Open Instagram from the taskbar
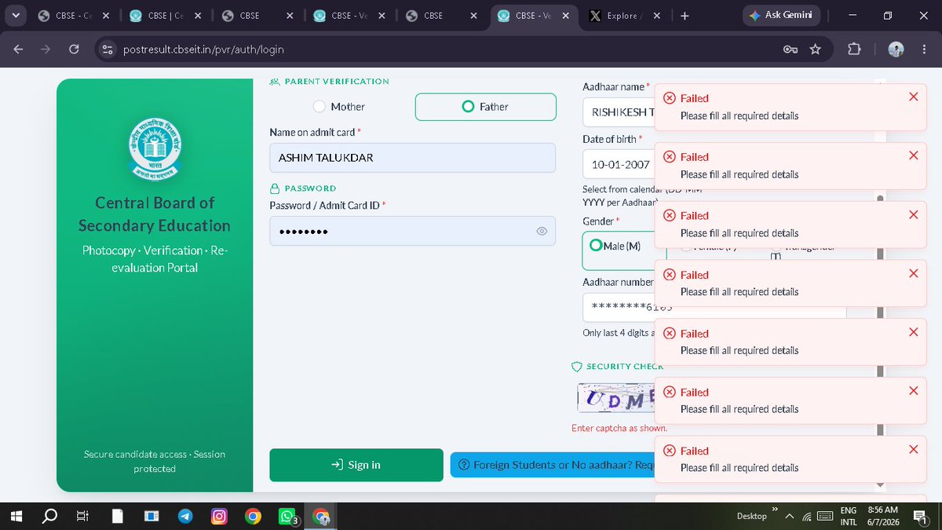 coord(219,516)
